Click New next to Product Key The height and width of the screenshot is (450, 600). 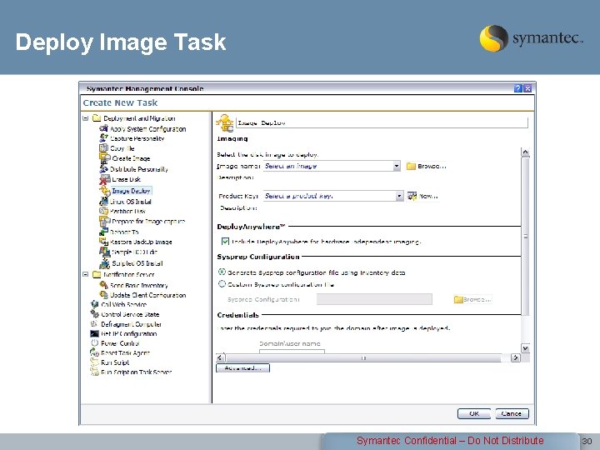click(422, 196)
